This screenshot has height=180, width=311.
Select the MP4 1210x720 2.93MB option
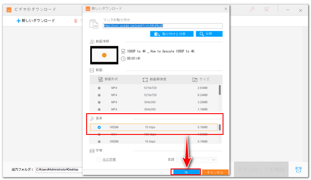[100, 88]
